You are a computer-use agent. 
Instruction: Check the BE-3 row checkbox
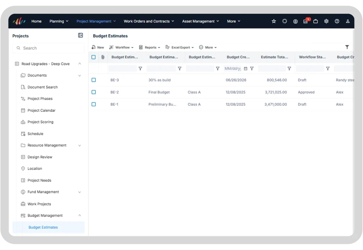pyautogui.click(x=94, y=80)
